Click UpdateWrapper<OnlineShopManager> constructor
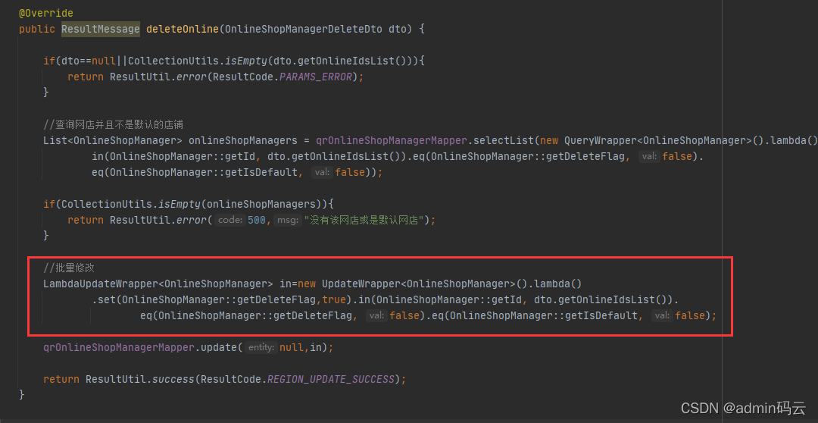The height and width of the screenshot is (423, 818). [418, 284]
